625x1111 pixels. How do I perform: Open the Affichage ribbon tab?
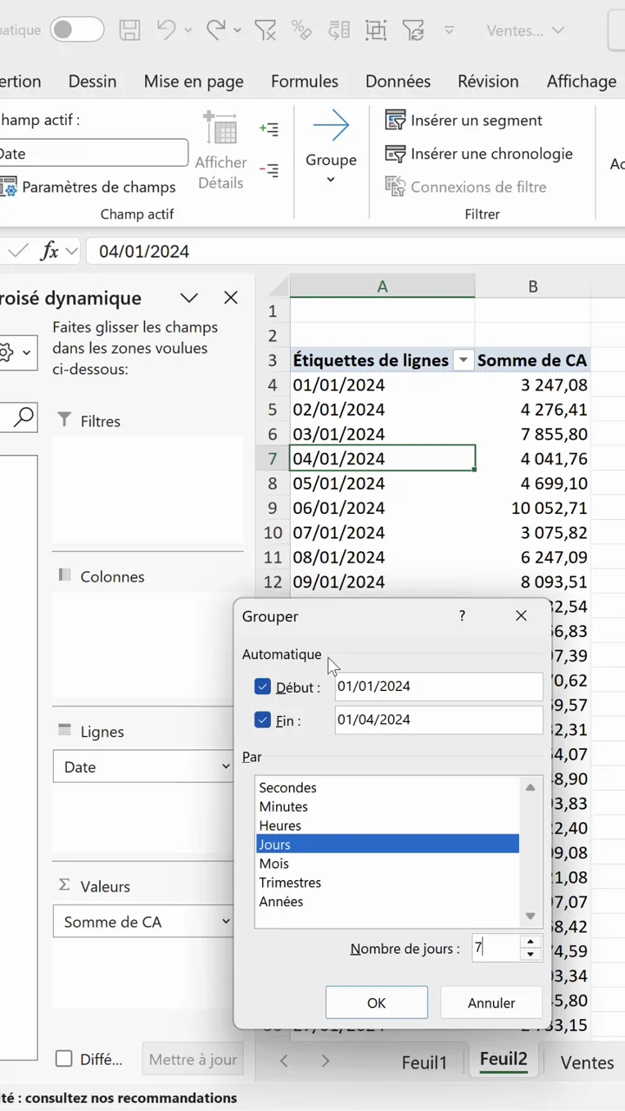[582, 82]
